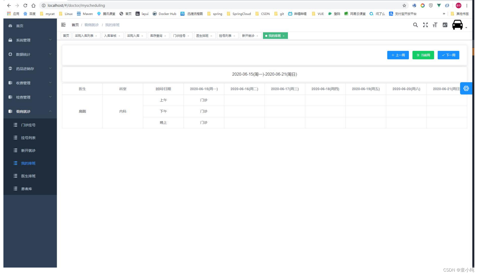Click 首页 breadcrumb link

click(75, 25)
